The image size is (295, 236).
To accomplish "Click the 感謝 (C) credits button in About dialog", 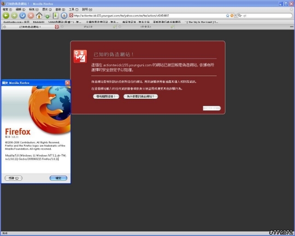I will tap(13, 178).
